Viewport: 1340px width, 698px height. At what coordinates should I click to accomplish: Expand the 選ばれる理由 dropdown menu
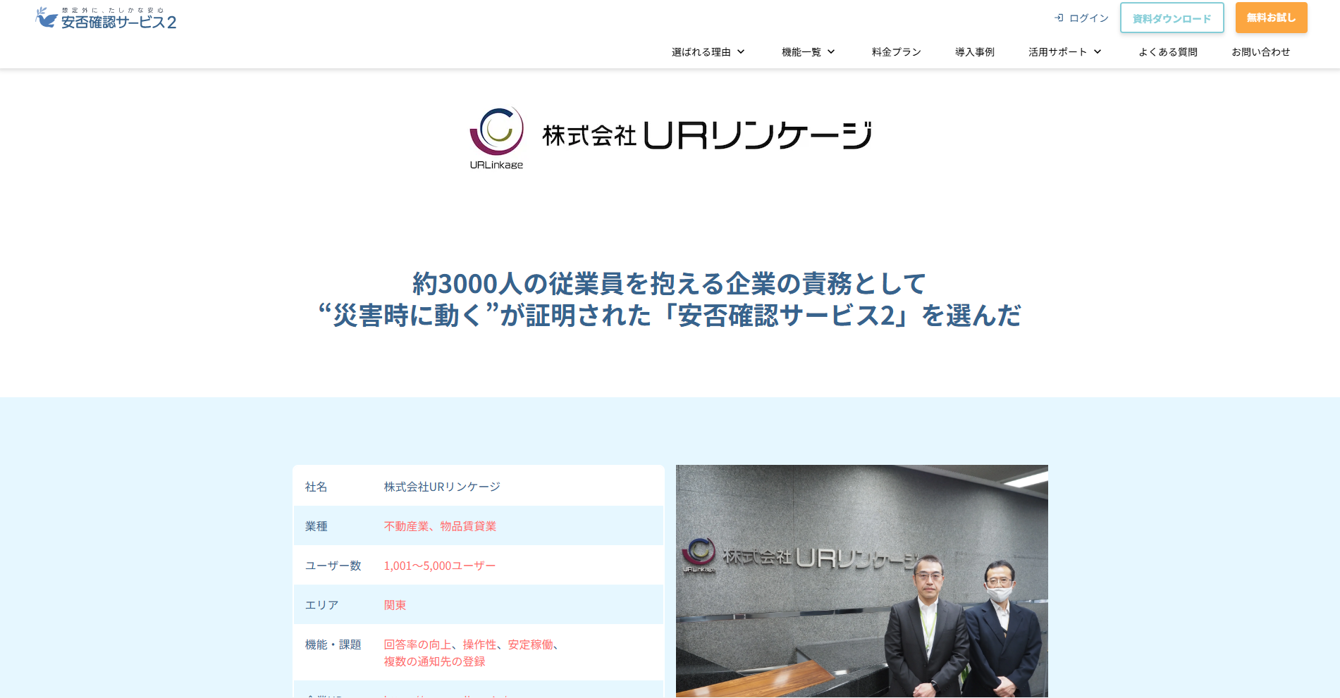707,51
